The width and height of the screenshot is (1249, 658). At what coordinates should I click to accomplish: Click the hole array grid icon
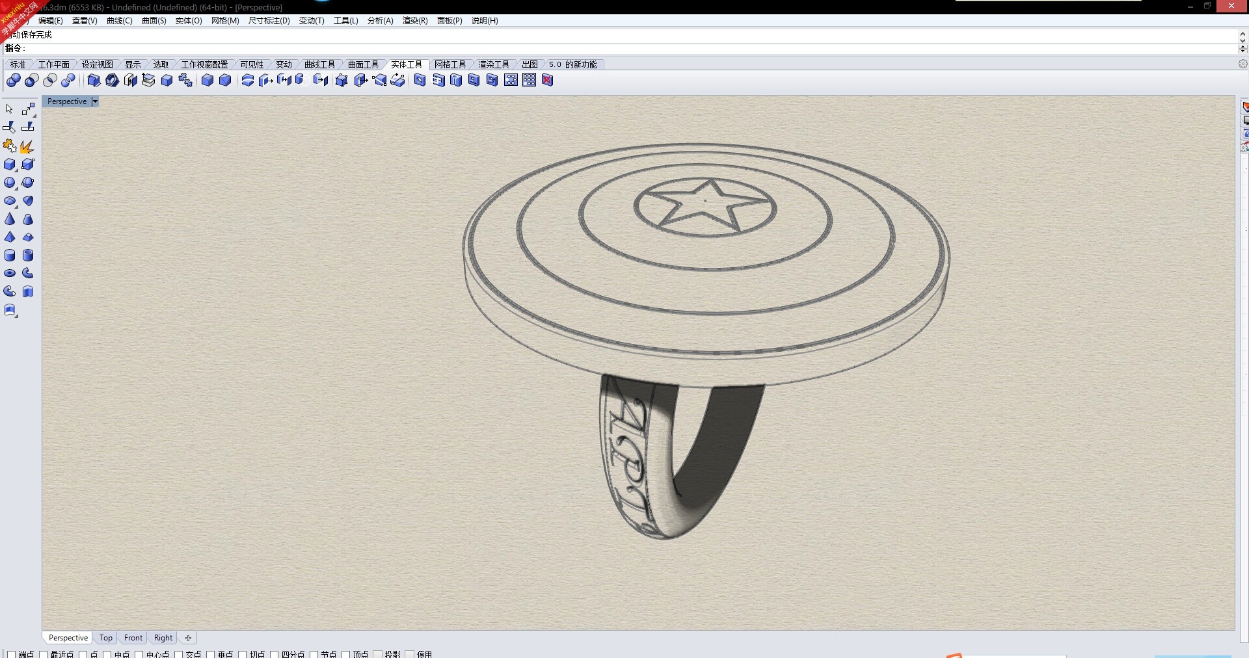(x=530, y=80)
